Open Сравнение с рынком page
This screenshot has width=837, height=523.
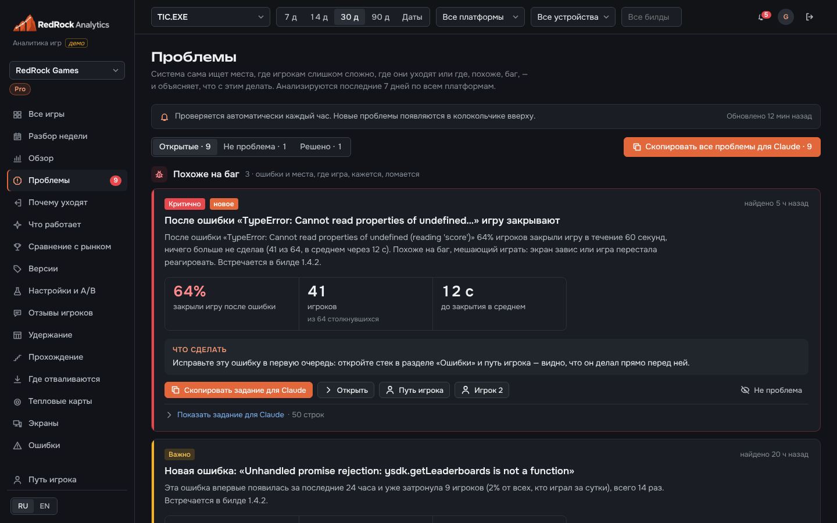coord(67,247)
